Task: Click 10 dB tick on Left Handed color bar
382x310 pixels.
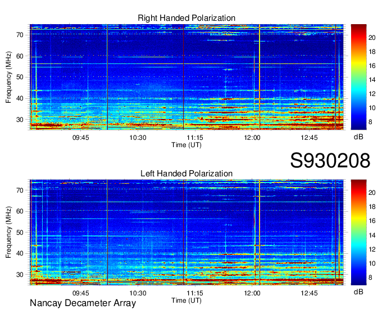Action: (372, 263)
